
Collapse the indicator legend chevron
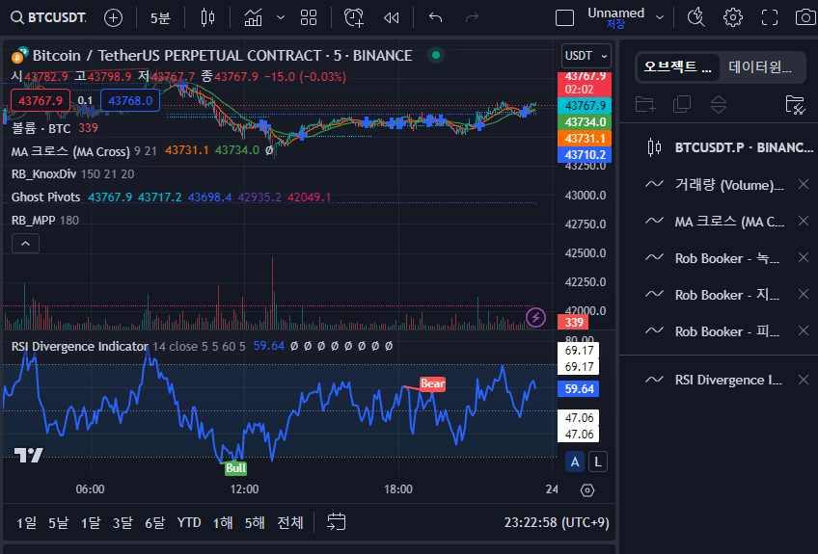pyautogui.click(x=25, y=244)
